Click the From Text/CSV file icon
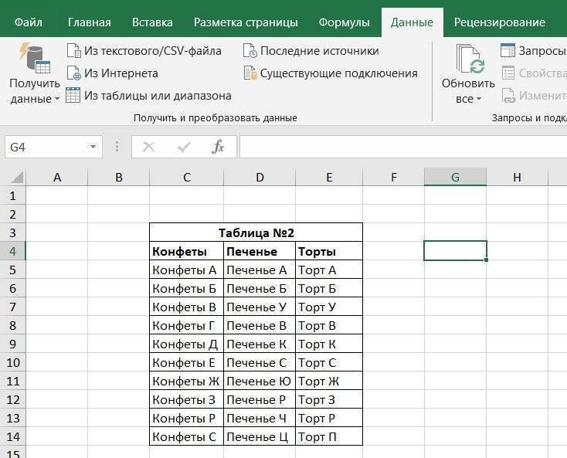Image resolution: width=567 pixels, height=458 pixels. click(73, 51)
